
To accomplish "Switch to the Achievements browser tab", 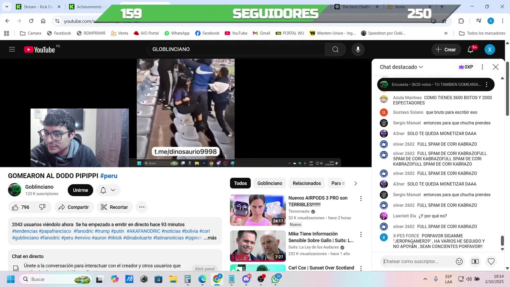I will point(88,7).
